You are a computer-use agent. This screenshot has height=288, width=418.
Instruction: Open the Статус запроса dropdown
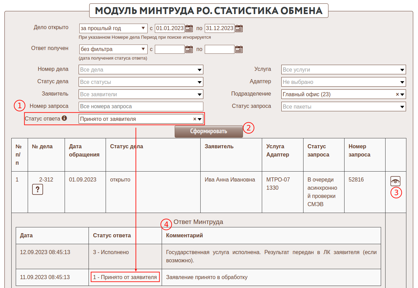[343, 107]
